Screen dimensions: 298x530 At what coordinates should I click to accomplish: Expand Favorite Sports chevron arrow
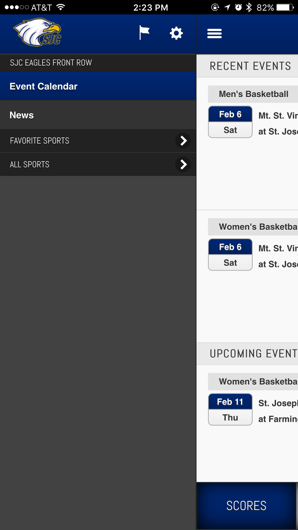click(x=183, y=141)
